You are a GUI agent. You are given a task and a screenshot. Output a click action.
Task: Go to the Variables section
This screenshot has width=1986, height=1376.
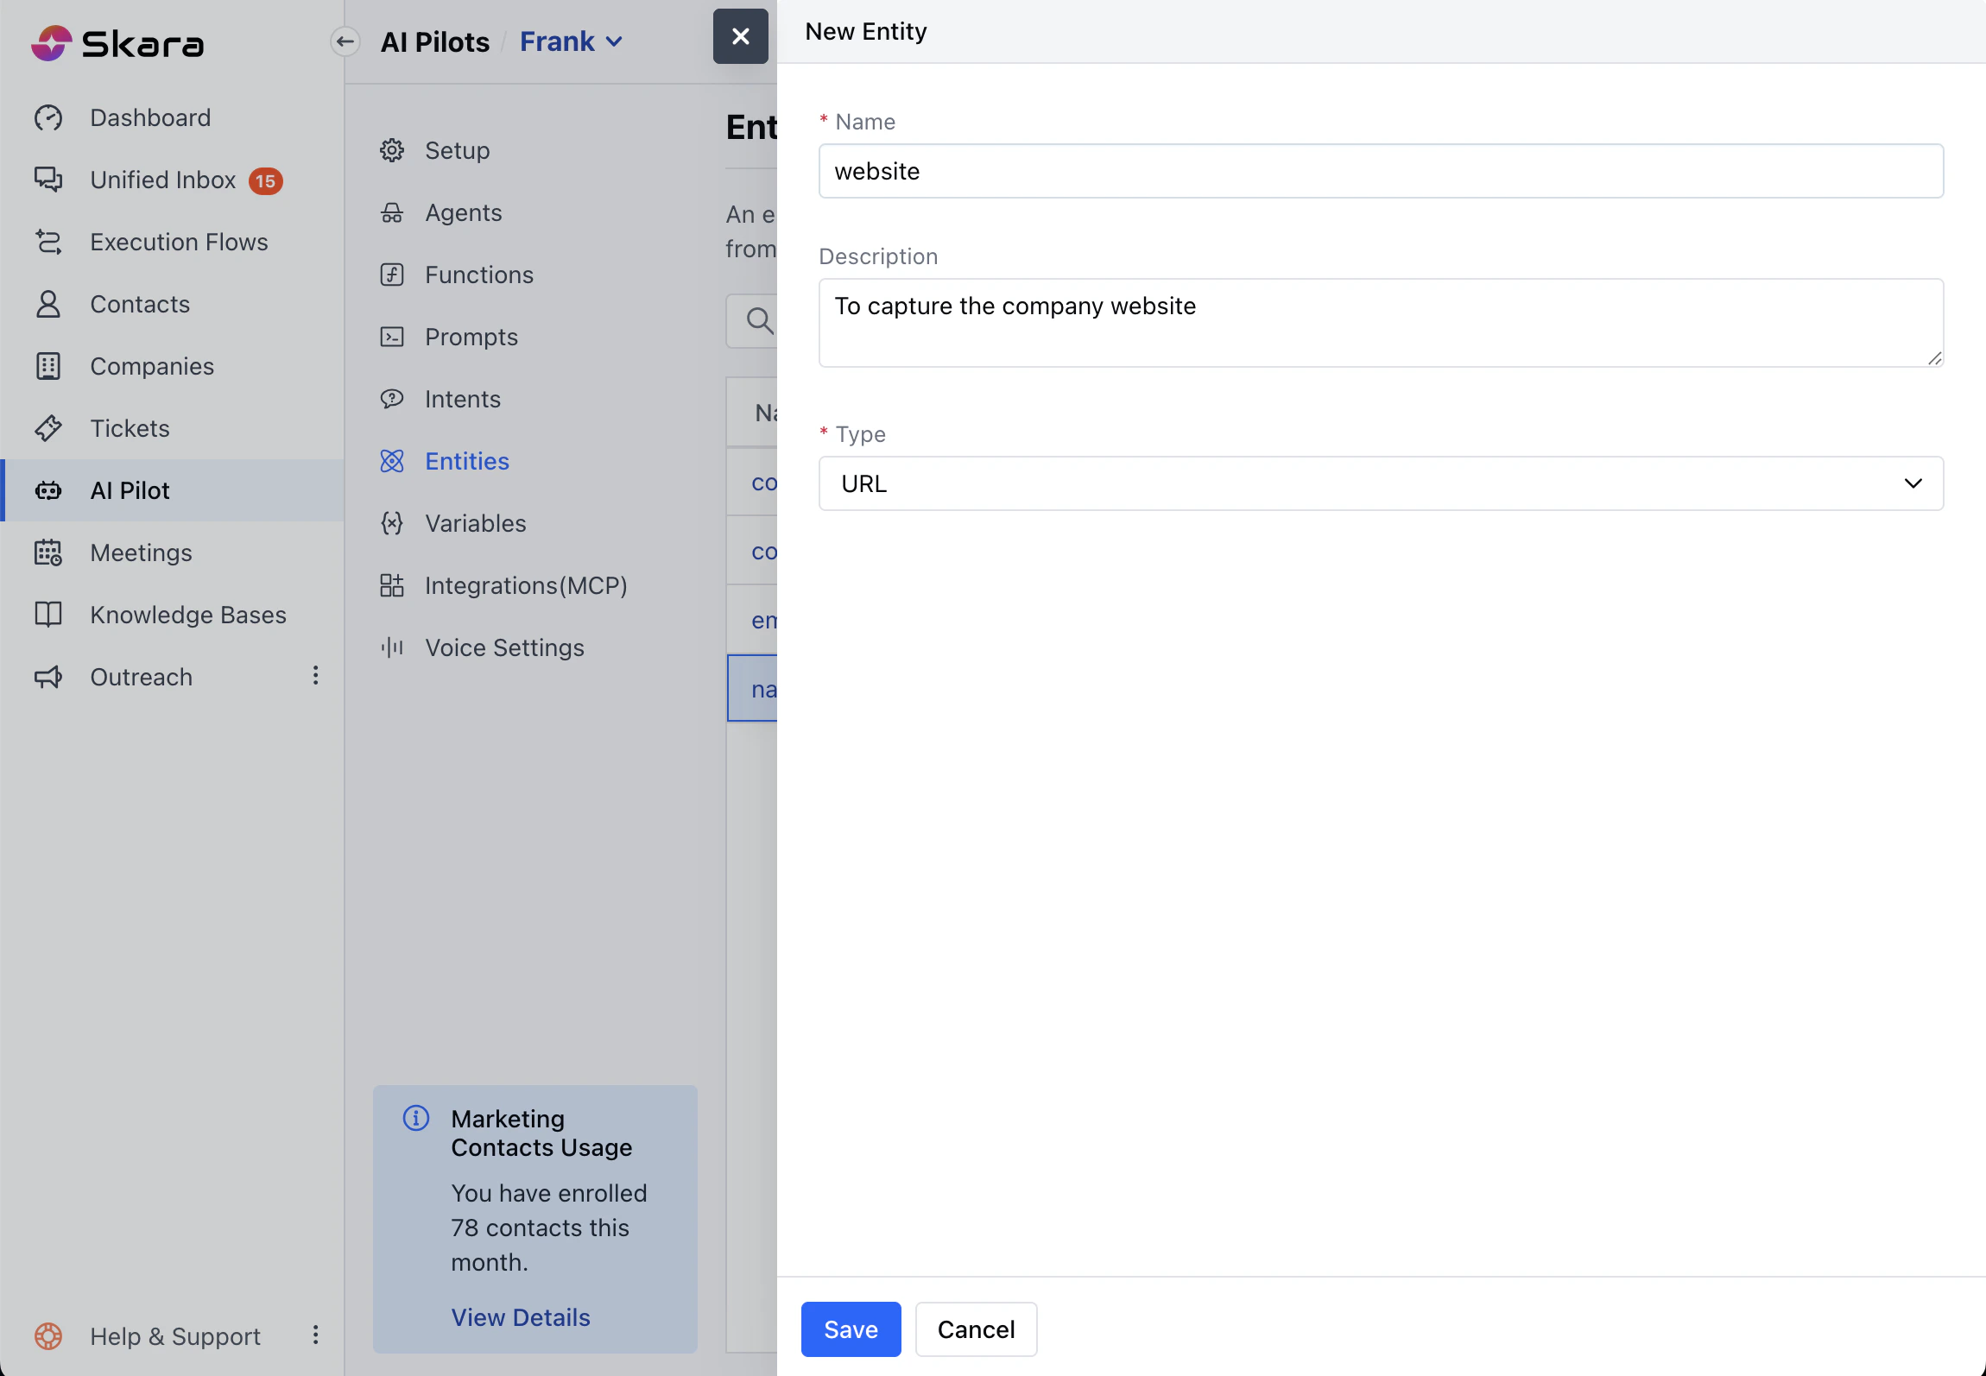475,523
